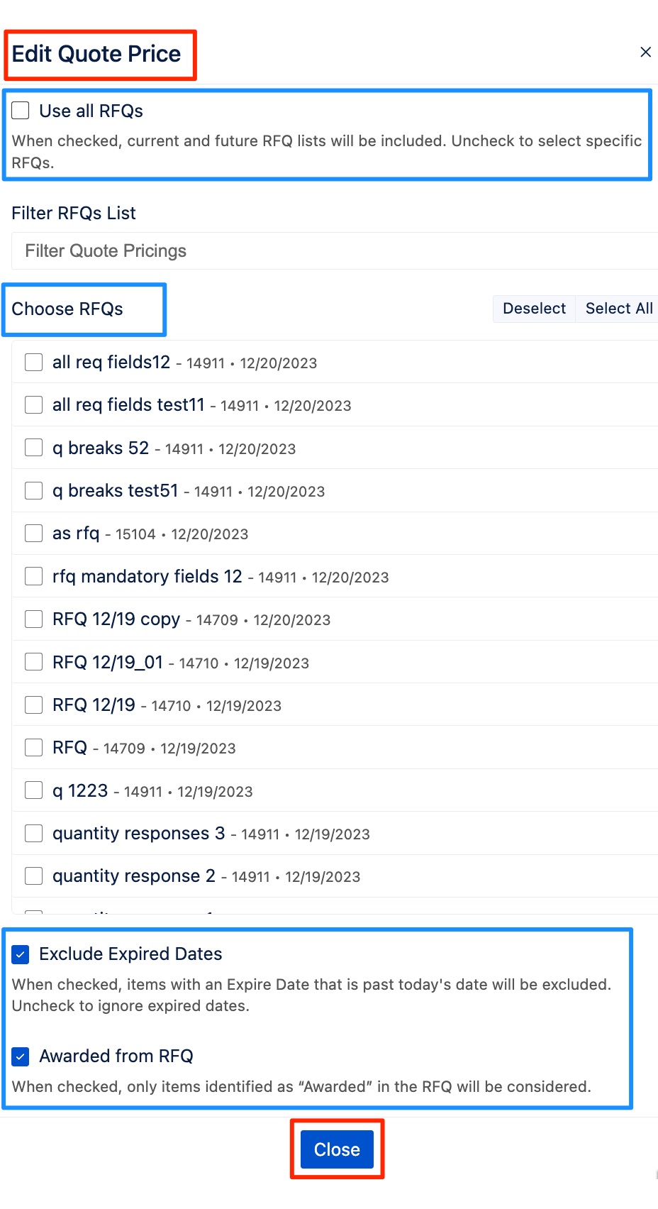Click the blue Close button
The image size is (658, 1209).
(337, 1149)
